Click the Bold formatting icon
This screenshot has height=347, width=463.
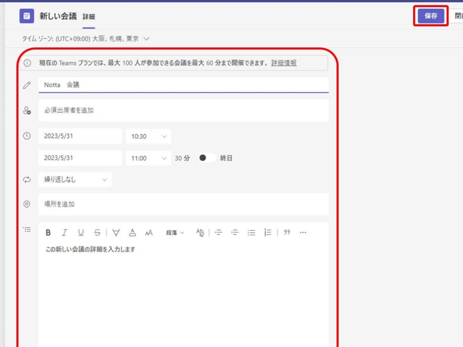[48, 233]
